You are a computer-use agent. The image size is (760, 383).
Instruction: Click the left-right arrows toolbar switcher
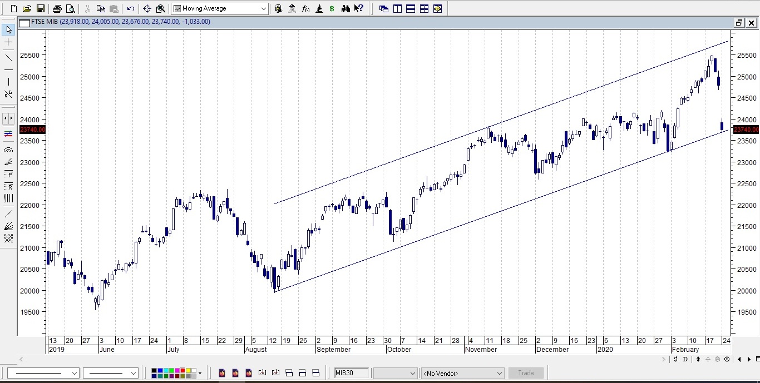(8, 118)
